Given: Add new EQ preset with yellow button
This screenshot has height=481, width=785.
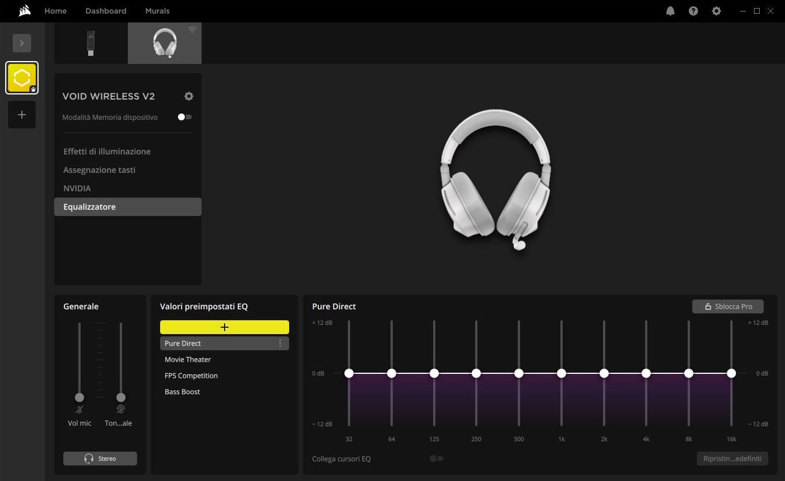Looking at the screenshot, I should (225, 327).
